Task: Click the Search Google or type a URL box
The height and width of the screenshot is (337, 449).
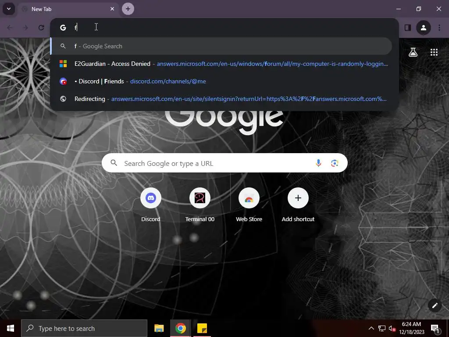Action: pyautogui.click(x=224, y=163)
